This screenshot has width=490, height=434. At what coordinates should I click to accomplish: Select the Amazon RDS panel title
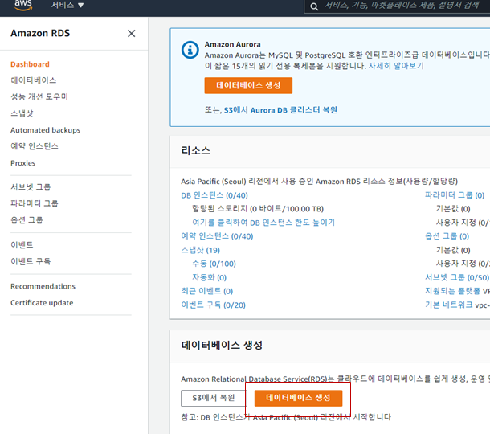tap(40, 33)
